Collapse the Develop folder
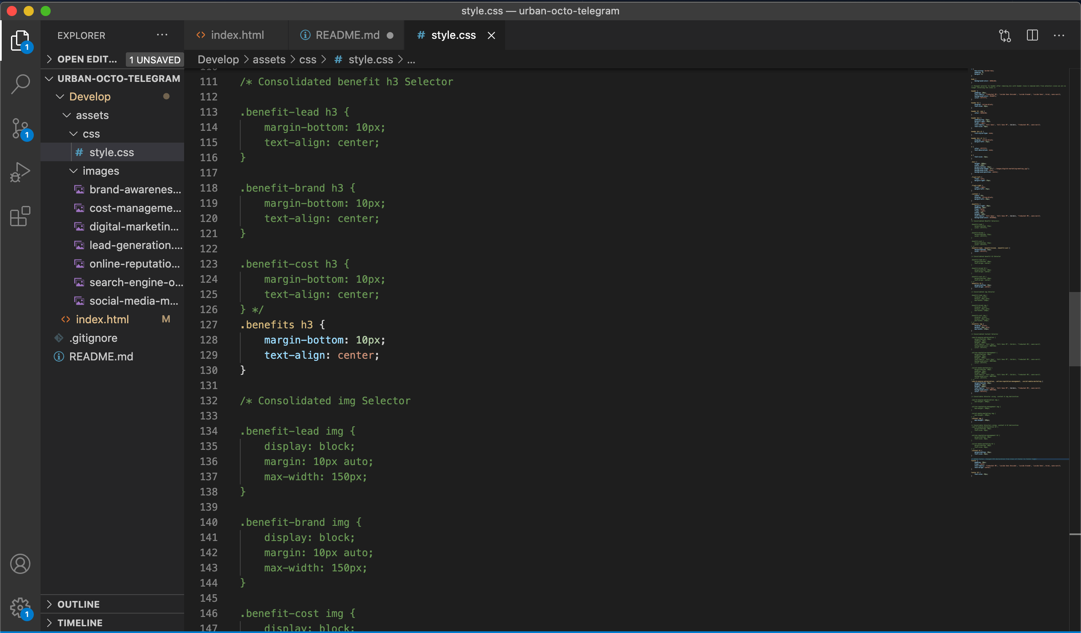This screenshot has width=1081, height=633. coord(60,97)
